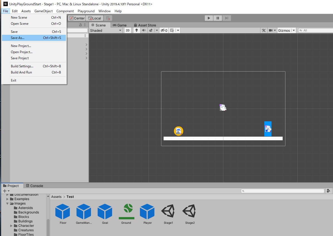Screen dimensions: 333x236
Task: Open the Asset Store tab
Action: coord(145,25)
